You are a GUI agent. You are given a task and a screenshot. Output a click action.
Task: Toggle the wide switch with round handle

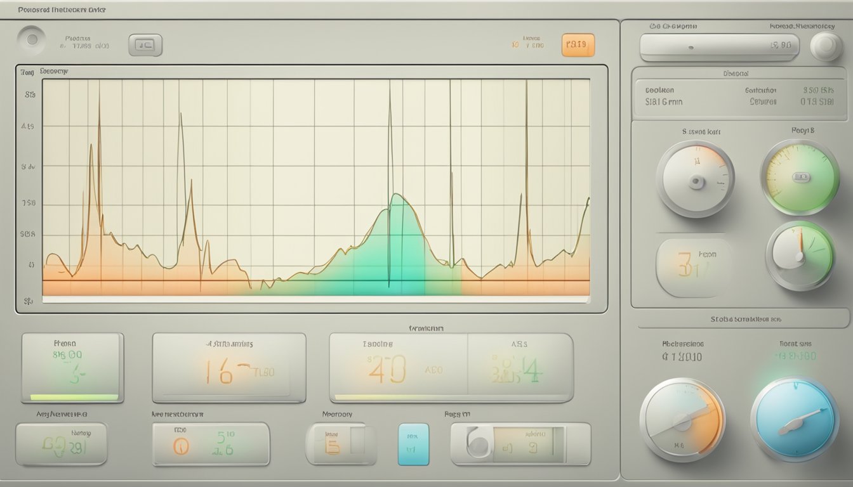520,444
